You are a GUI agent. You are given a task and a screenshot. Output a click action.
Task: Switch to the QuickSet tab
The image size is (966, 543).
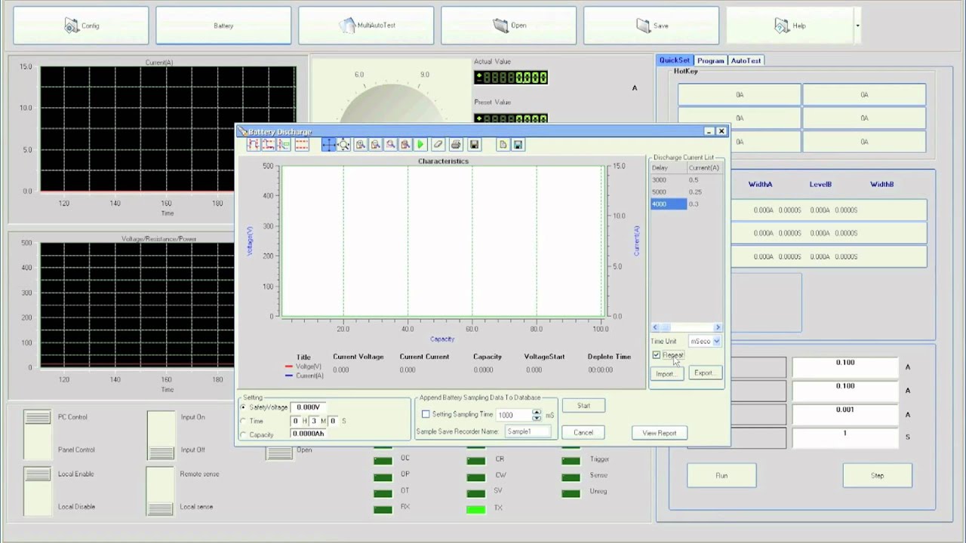click(674, 60)
